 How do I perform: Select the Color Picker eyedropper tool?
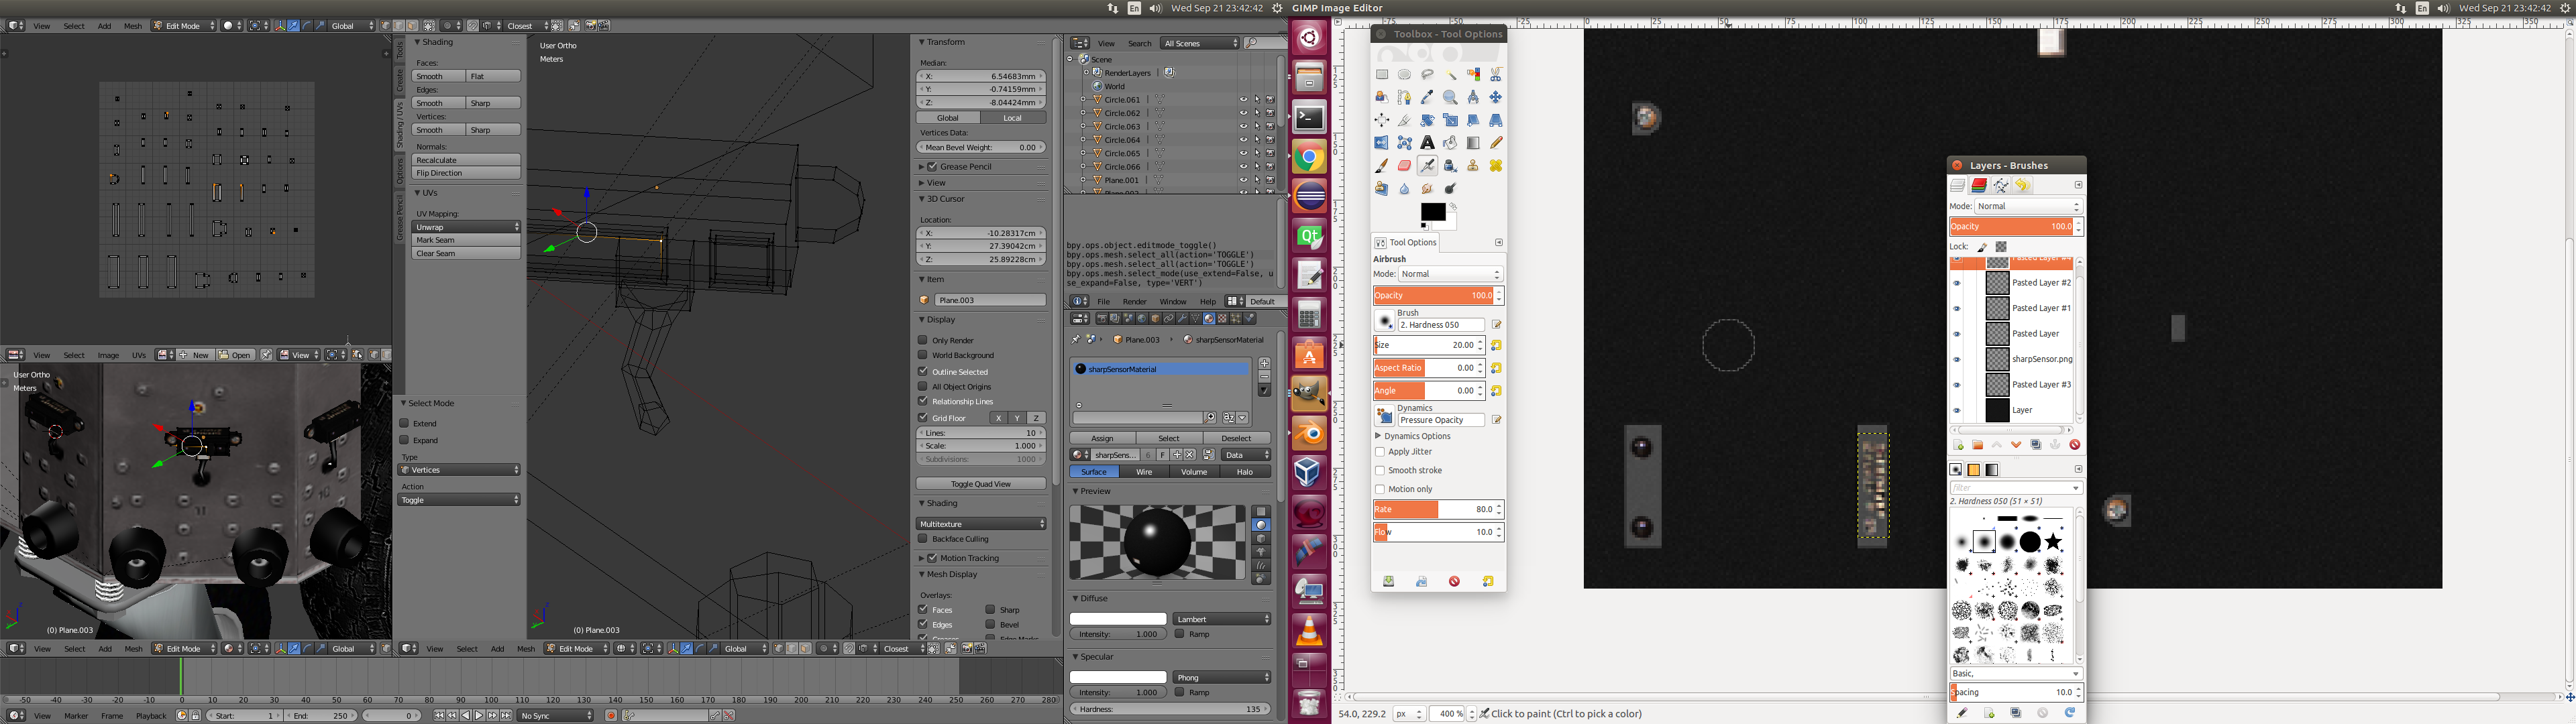pyautogui.click(x=1427, y=98)
